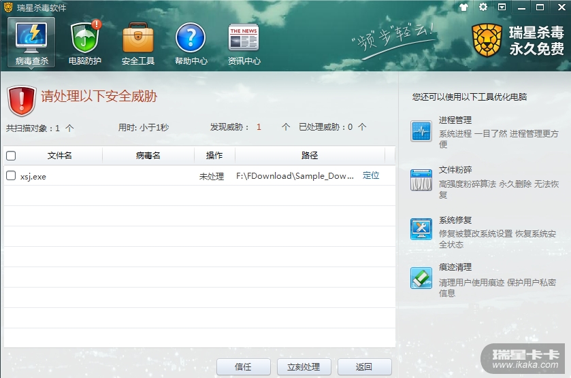
Task: Click the 未处理 status cell
Action: 212,177
